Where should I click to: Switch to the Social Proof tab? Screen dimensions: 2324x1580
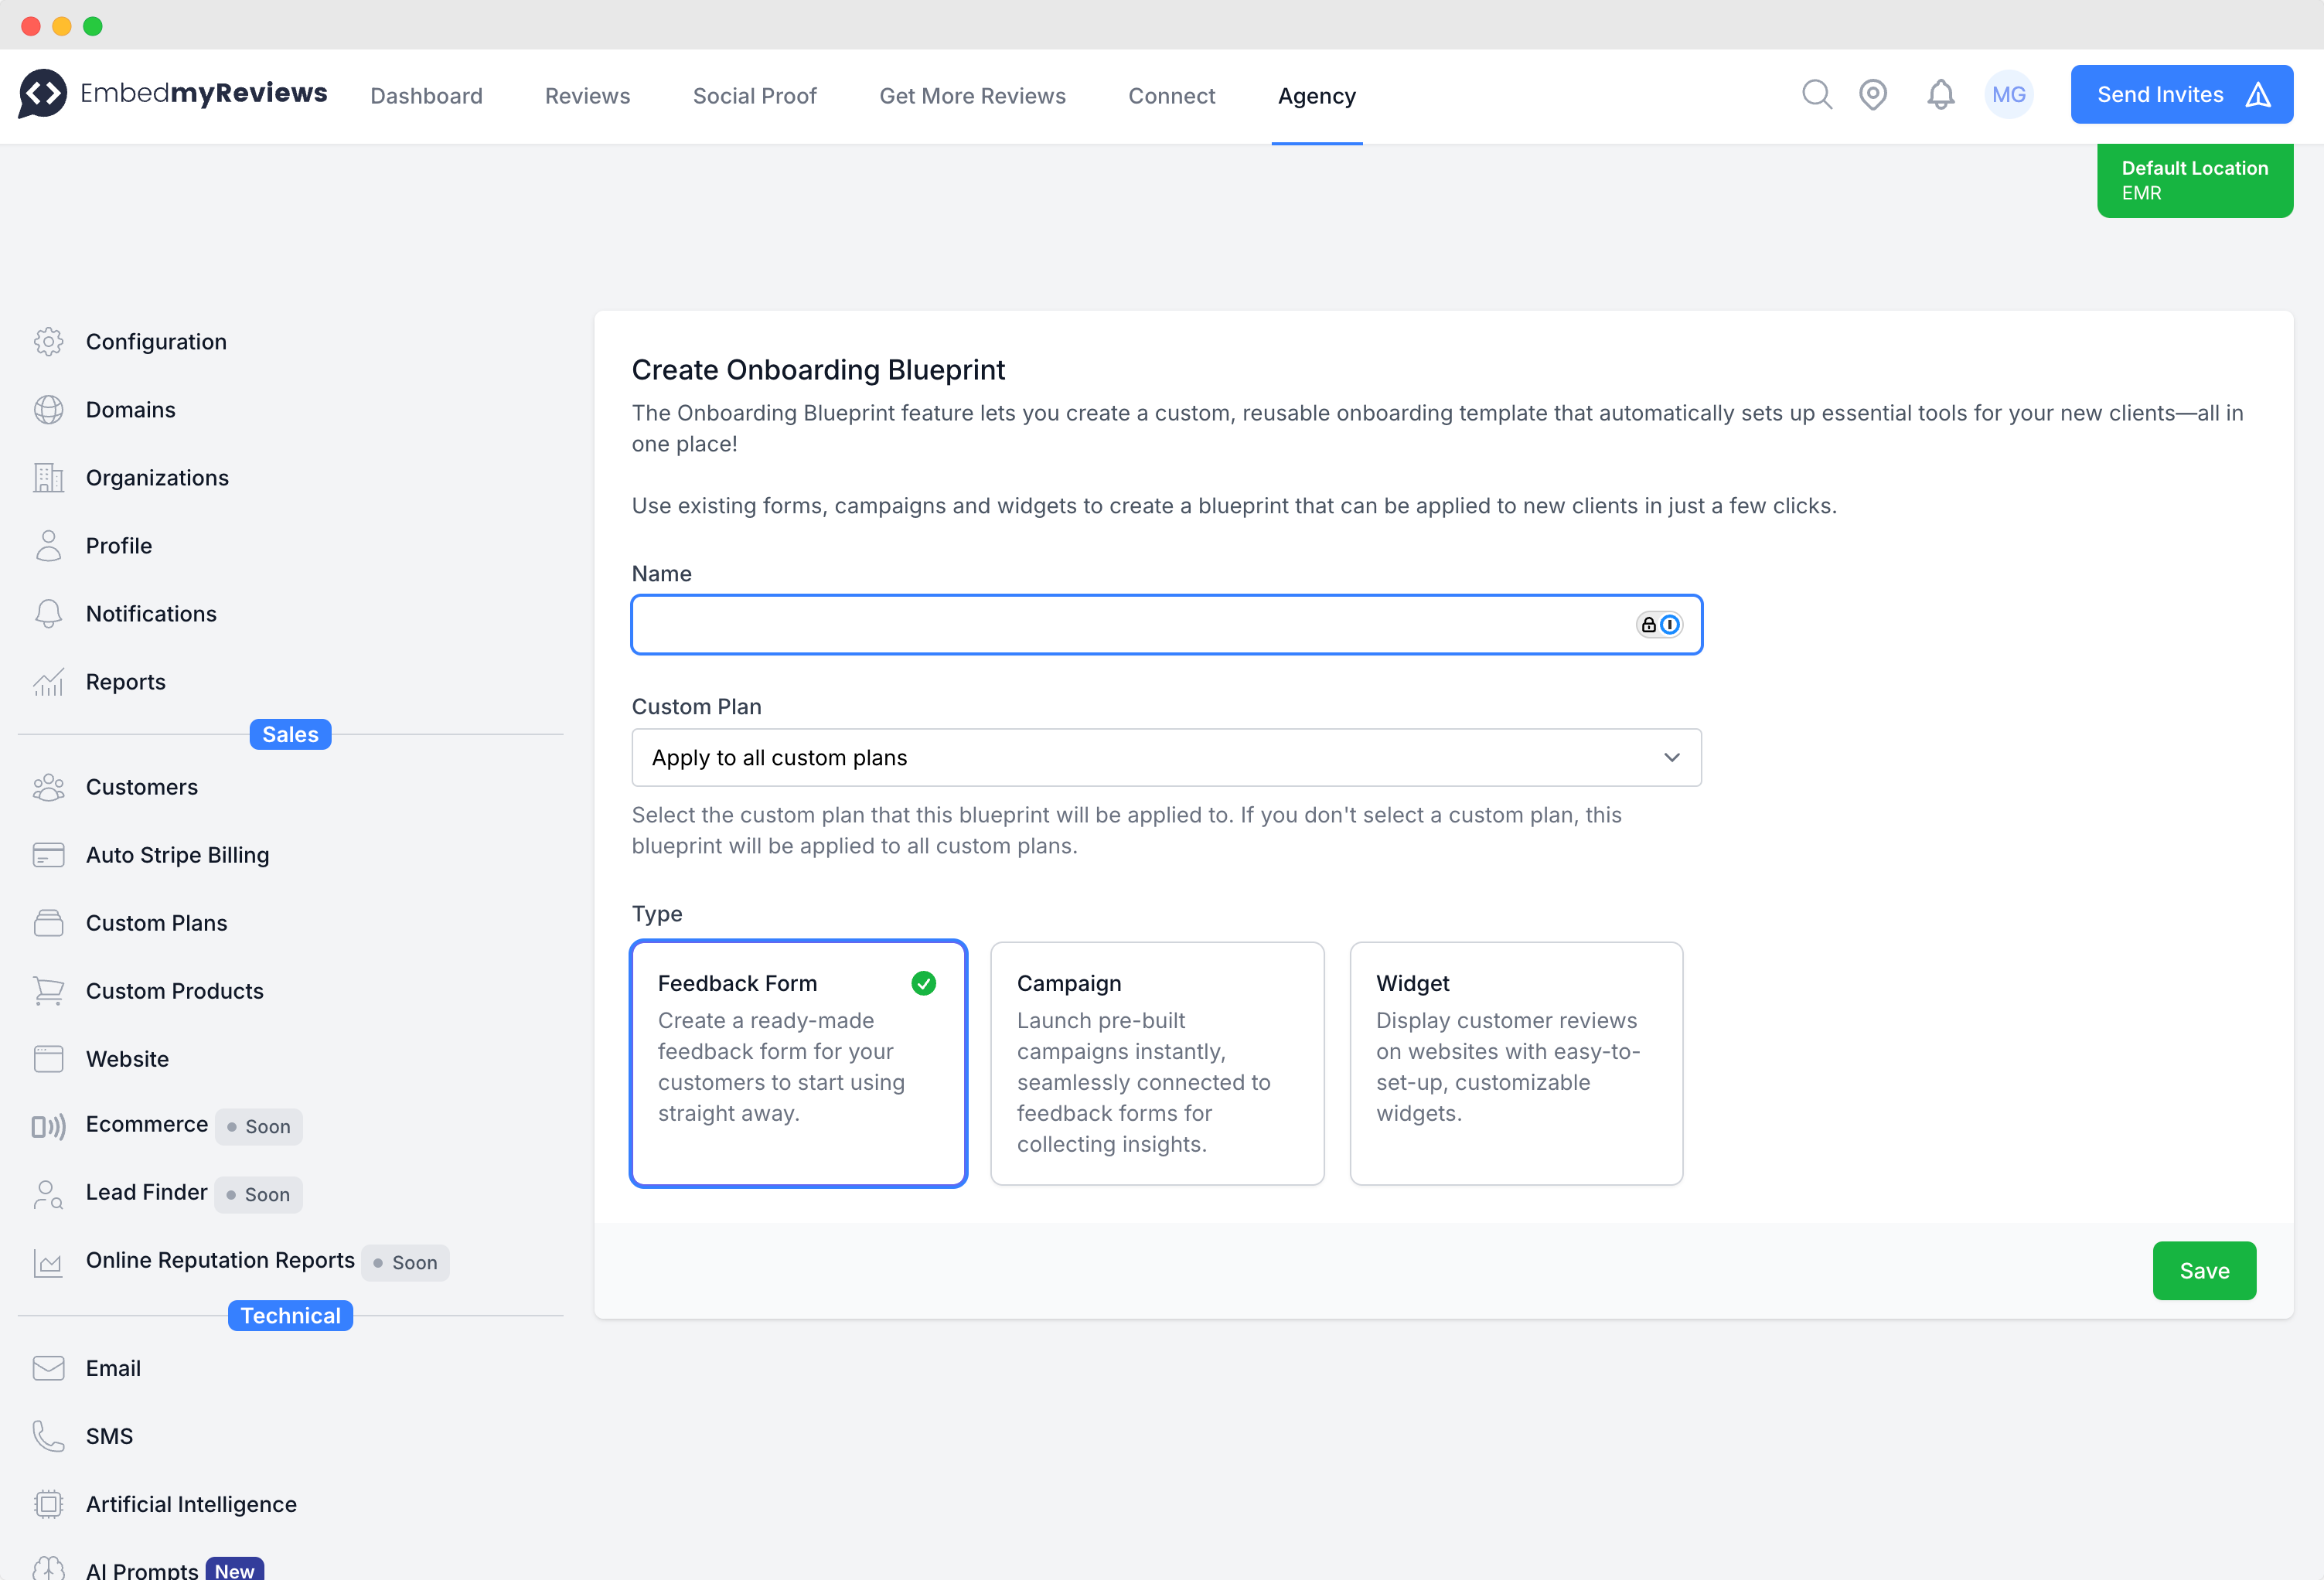tap(754, 96)
